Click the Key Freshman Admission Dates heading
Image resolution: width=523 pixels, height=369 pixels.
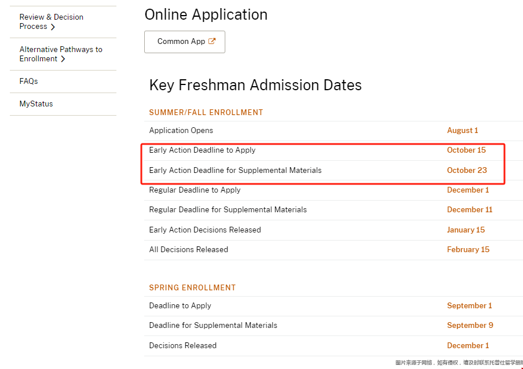tap(255, 85)
